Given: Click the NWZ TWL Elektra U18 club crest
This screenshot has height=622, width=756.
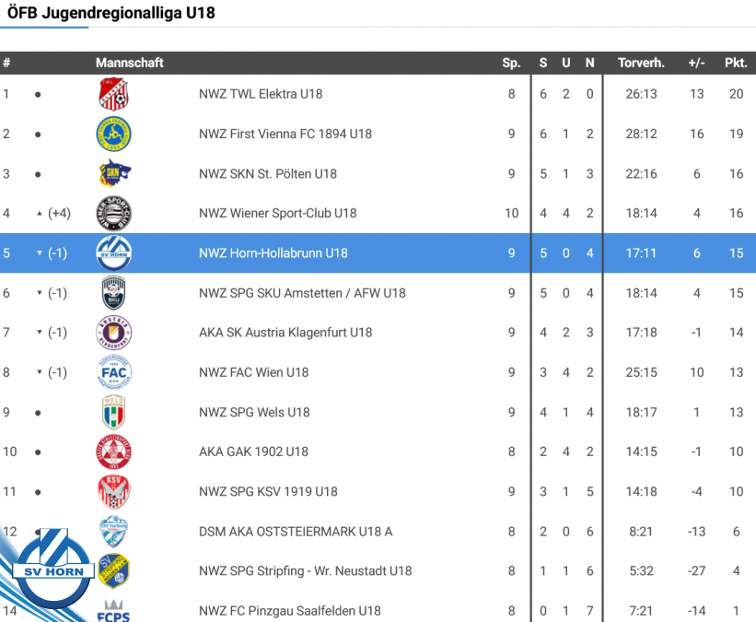Looking at the screenshot, I should click(x=114, y=94).
